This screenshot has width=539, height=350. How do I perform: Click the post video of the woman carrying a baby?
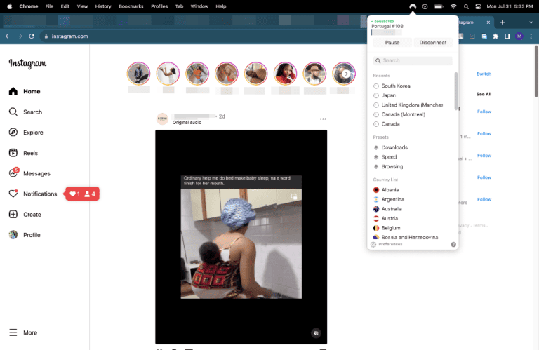[x=241, y=236]
